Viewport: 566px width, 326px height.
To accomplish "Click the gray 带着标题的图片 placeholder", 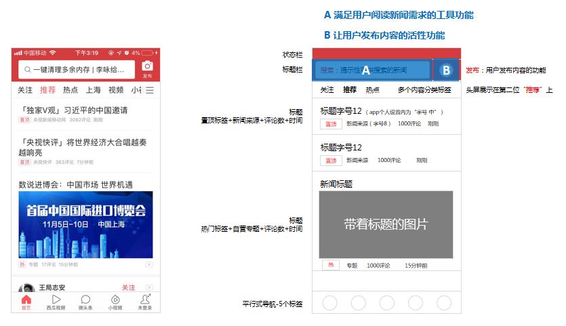I will point(386,224).
